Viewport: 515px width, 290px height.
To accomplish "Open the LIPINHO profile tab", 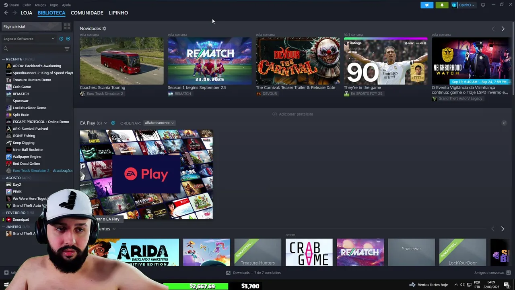I will tap(118, 13).
